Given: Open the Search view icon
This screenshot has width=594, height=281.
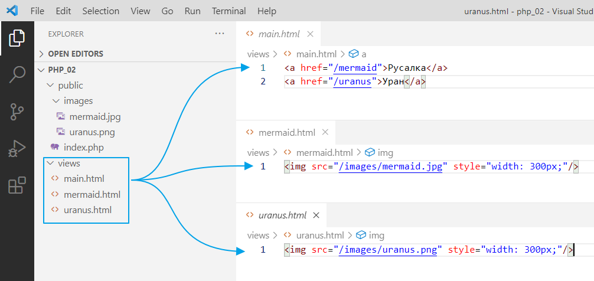Looking at the screenshot, I should pyautogui.click(x=17, y=75).
